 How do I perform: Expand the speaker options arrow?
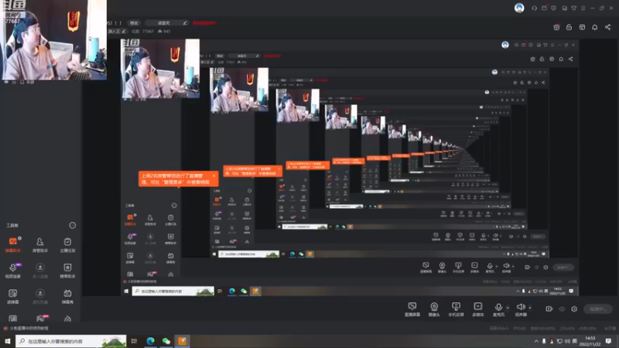[530, 308]
